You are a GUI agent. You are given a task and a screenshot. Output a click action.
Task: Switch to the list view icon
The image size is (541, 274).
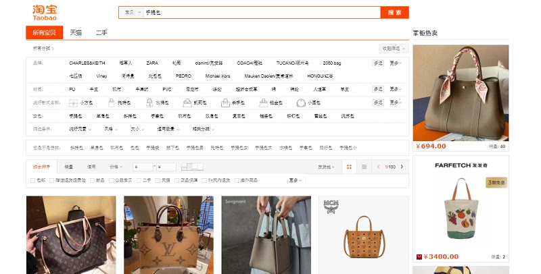[364, 167]
